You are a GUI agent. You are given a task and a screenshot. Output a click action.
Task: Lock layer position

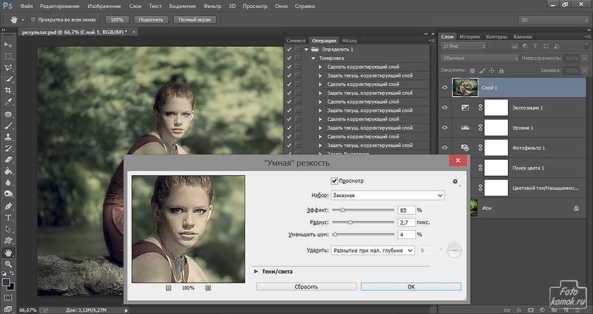coord(492,71)
